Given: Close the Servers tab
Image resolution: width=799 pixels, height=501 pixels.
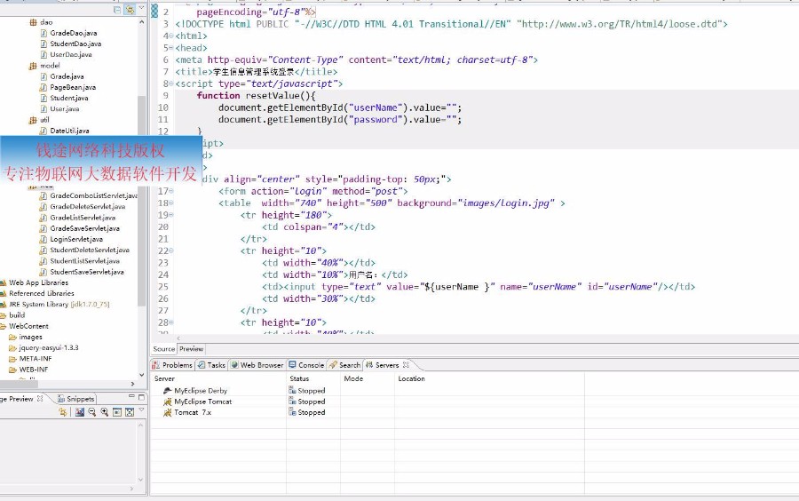Looking at the screenshot, I should pos(406,365).
